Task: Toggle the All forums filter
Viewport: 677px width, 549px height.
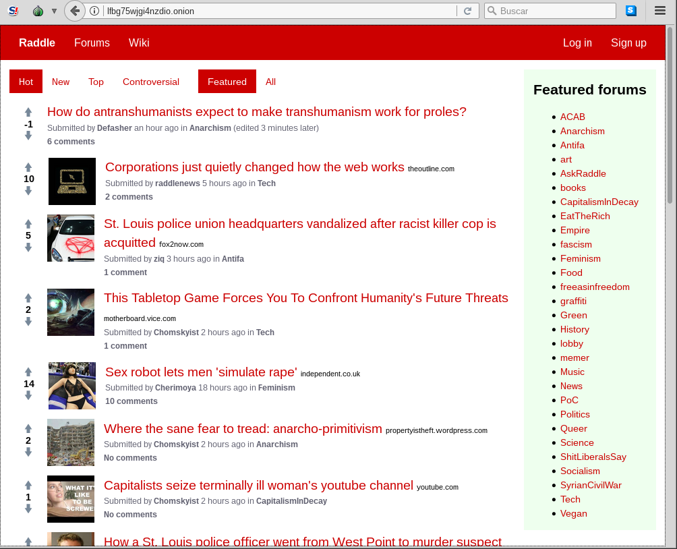Action: click(270, 82)
